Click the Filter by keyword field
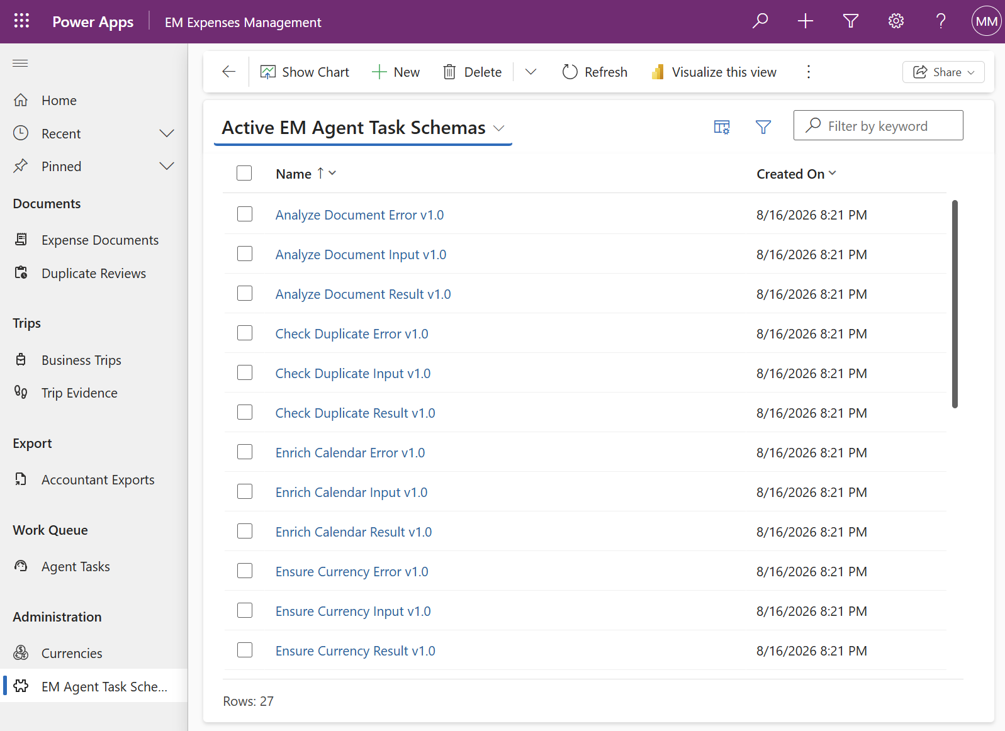This screenshot has height=731, width=1005. click(x=878, y=125)
